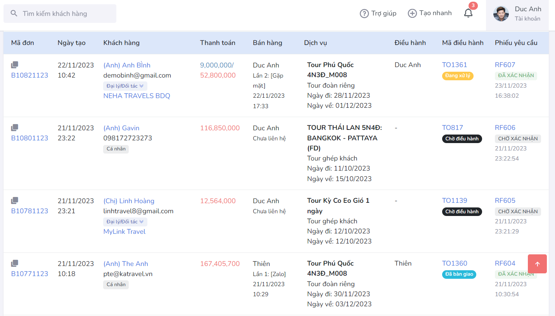
Task: Click Tour Kỳ Co Eo Gió 1 ngày title
Action: click(338, 205)
